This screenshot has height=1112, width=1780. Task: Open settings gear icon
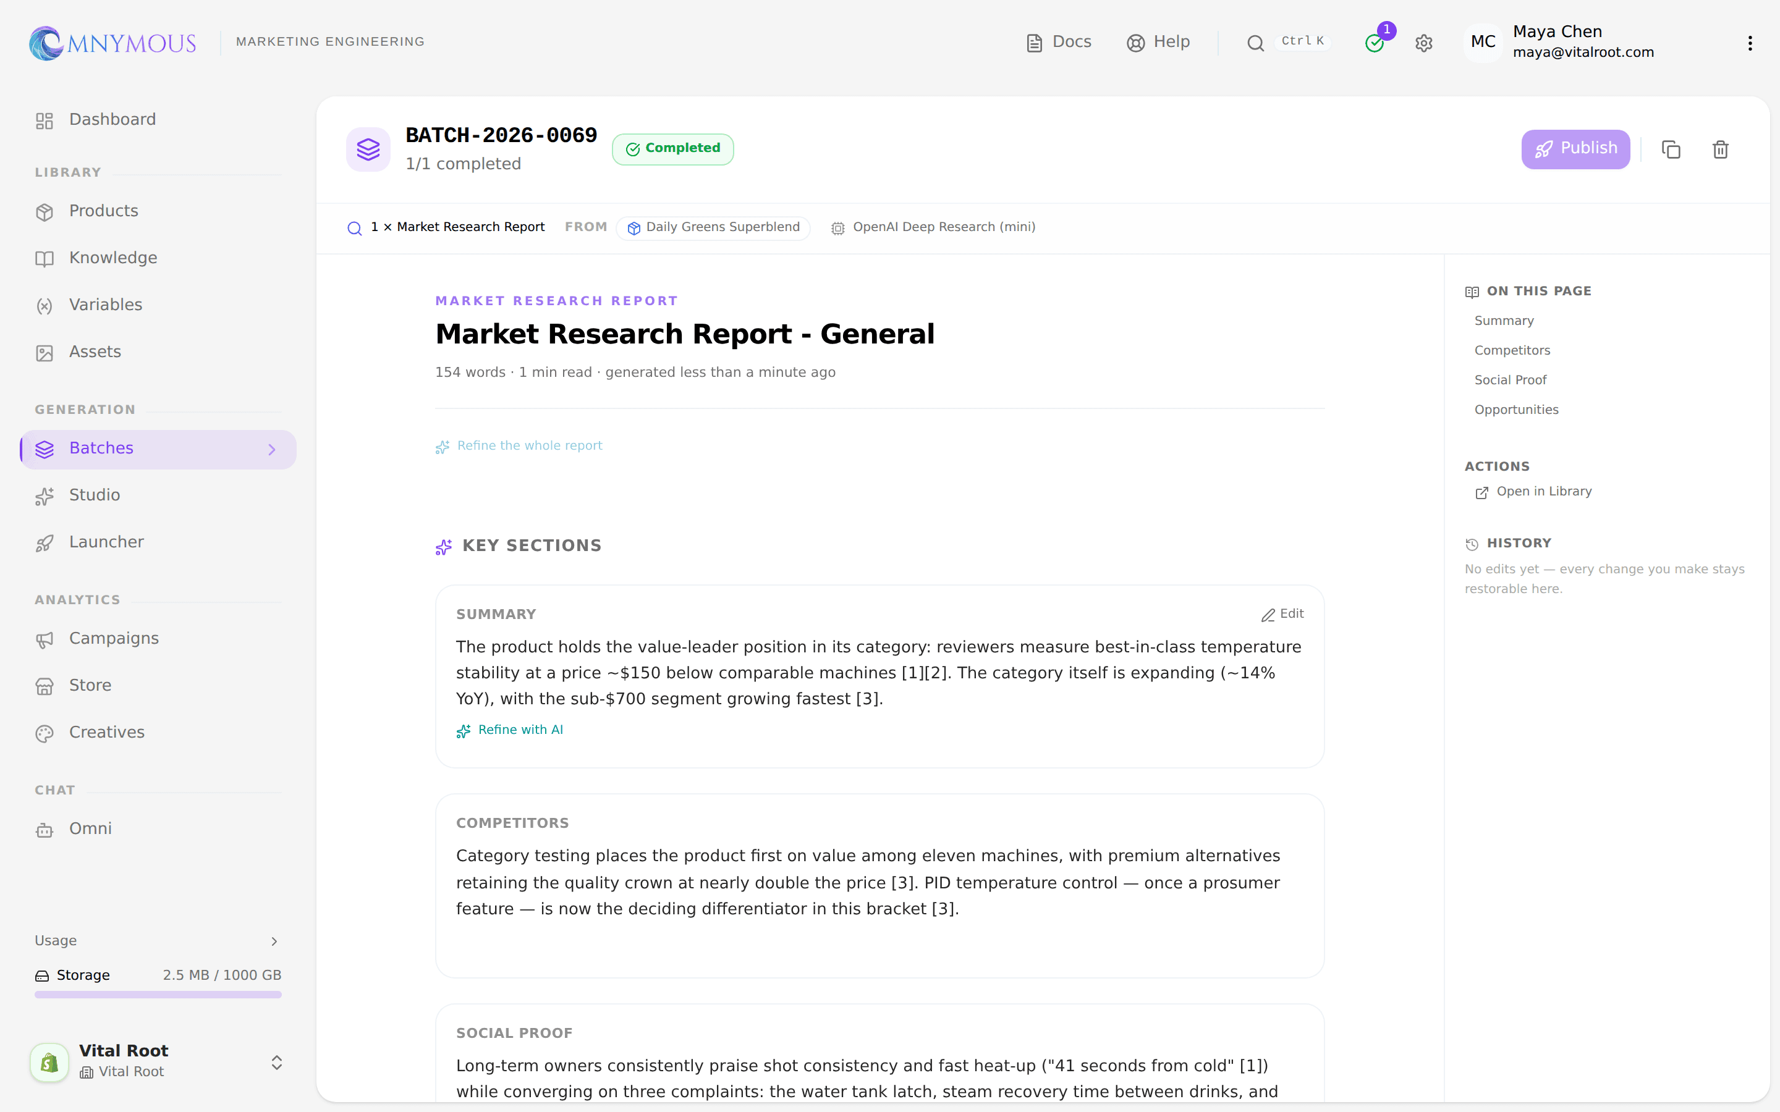click(1423, 43)
